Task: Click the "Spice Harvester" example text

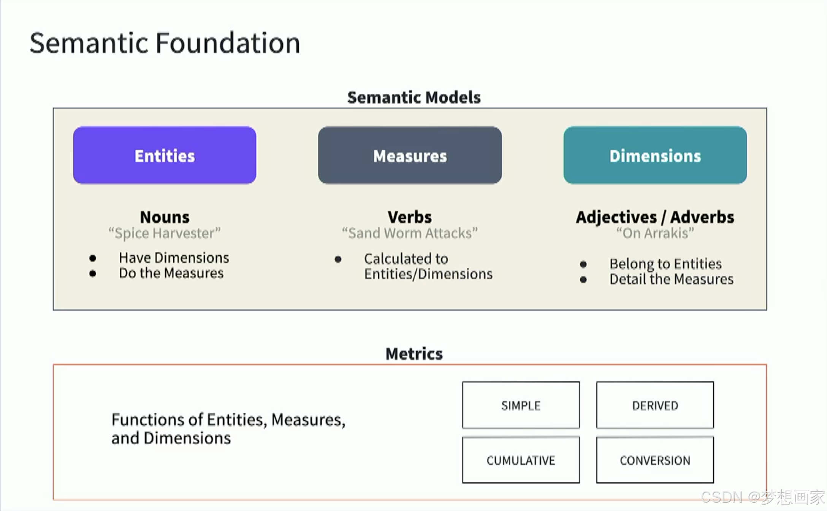Action: pyautogui.click(x=165, y=233)
